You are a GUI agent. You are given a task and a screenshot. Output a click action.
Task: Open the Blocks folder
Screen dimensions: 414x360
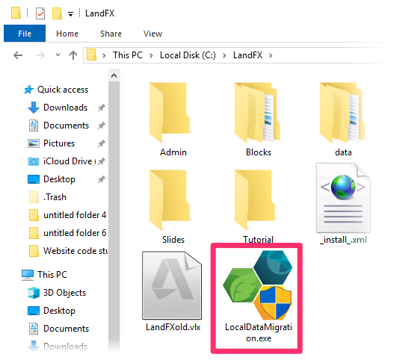(258, 120)
